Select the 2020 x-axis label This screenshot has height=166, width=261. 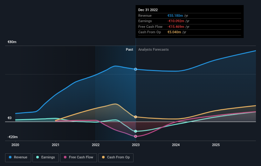[15, 145]
